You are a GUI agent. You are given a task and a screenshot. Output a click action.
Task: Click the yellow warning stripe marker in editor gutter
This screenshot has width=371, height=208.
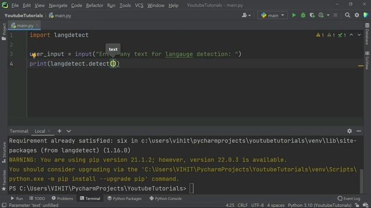pos(361,66)
